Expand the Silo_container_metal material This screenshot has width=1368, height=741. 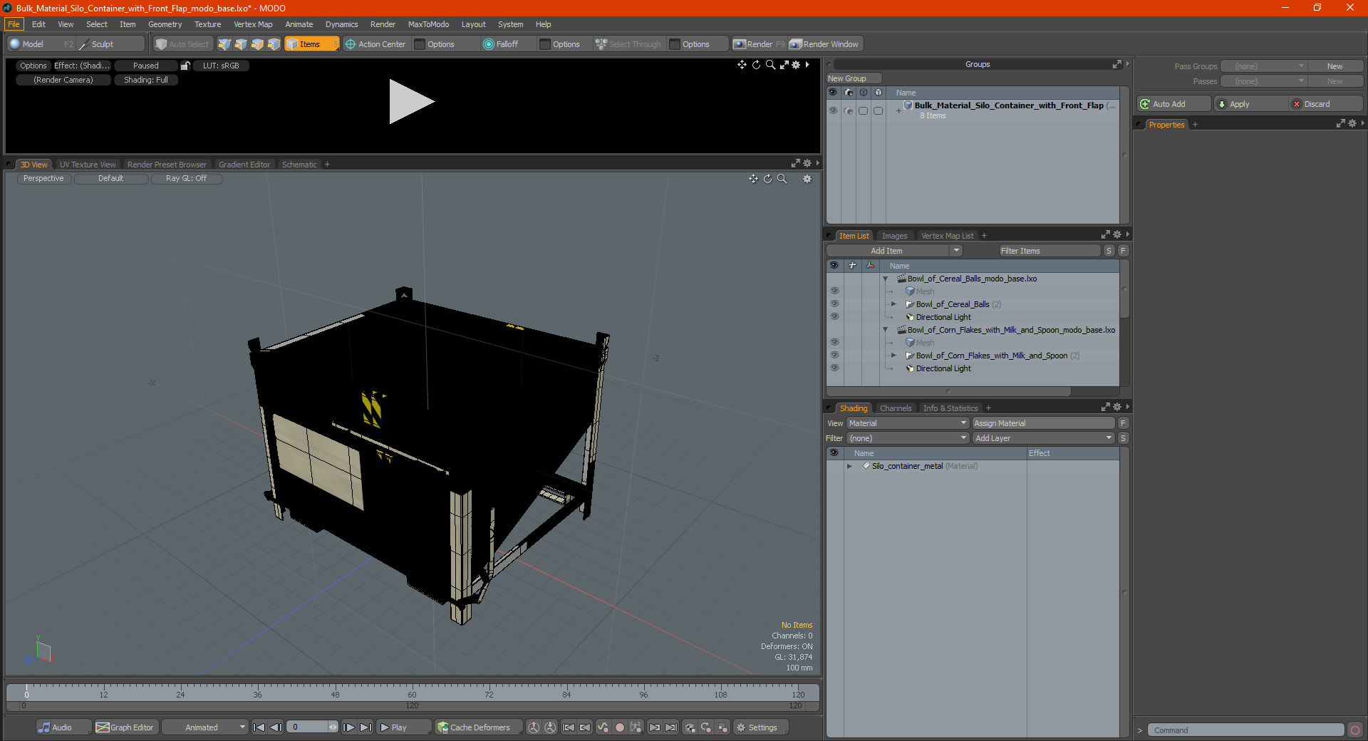849,466
